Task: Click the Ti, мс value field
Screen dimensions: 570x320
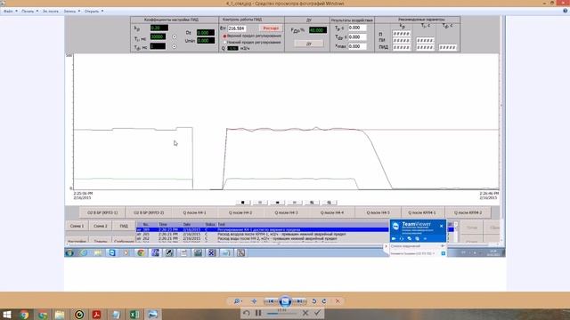Action: coord(158,36)
